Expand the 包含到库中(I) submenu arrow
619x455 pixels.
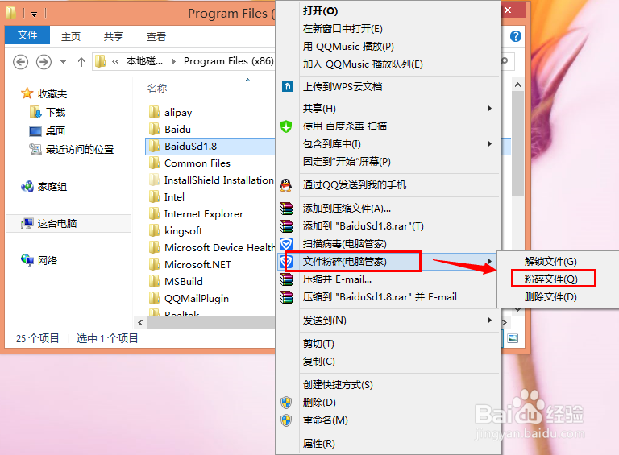point(489,144)
